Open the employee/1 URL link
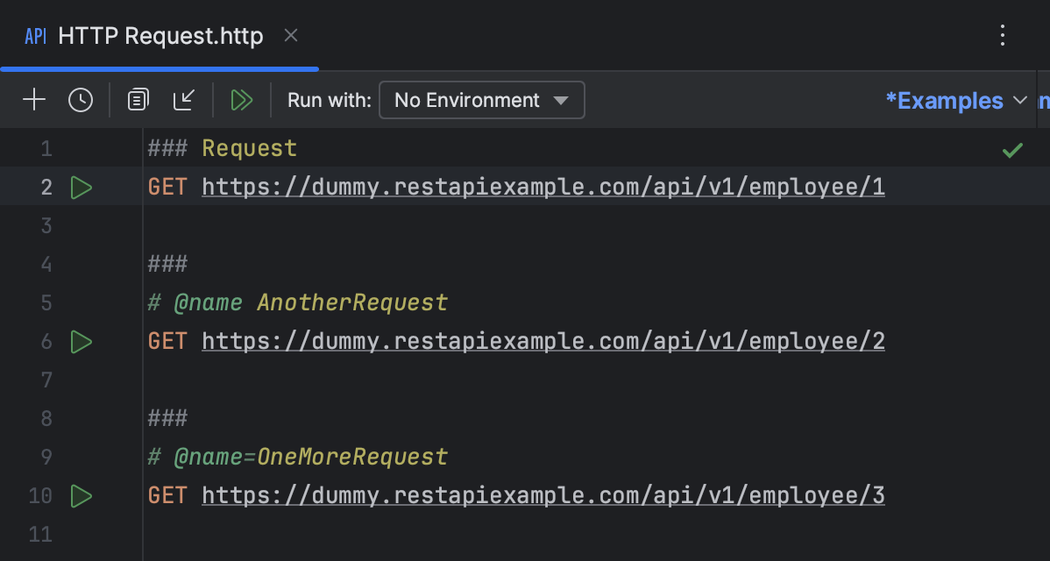Viewport: 1050px width, 561px height. 543,187
